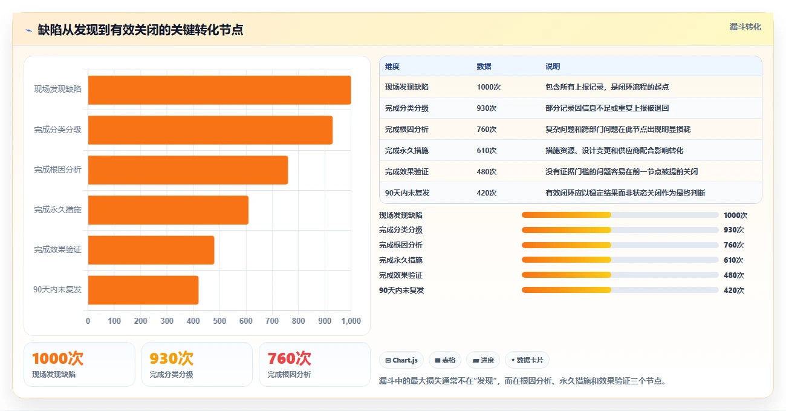Image resolution: width=786 pixels, height=411 pixels.
Task: Click the 完成根因分析 chart bar
Action: (188, 170)
